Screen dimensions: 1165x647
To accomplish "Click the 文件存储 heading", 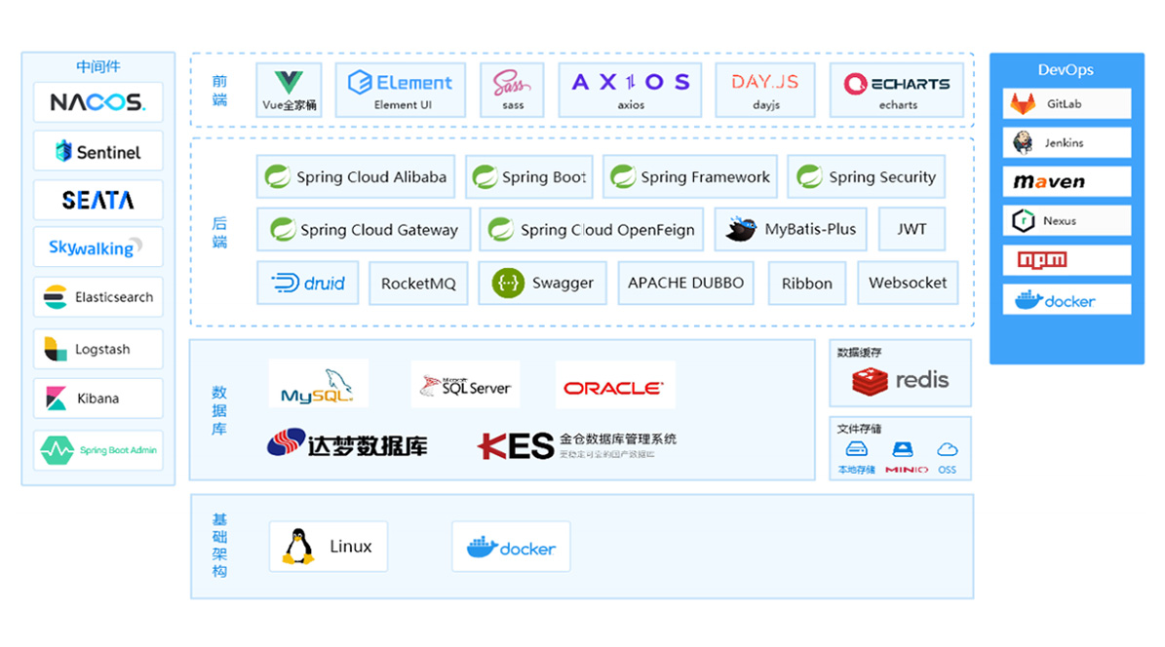I will click(859, 429).
